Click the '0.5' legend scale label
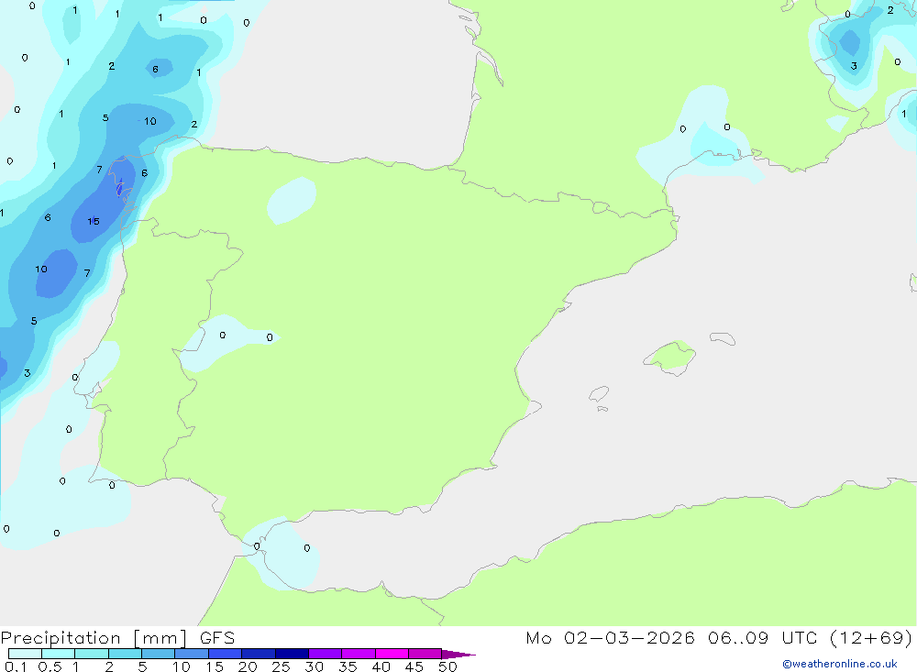Viewport: 917px width, 672px height. (50, 666)
